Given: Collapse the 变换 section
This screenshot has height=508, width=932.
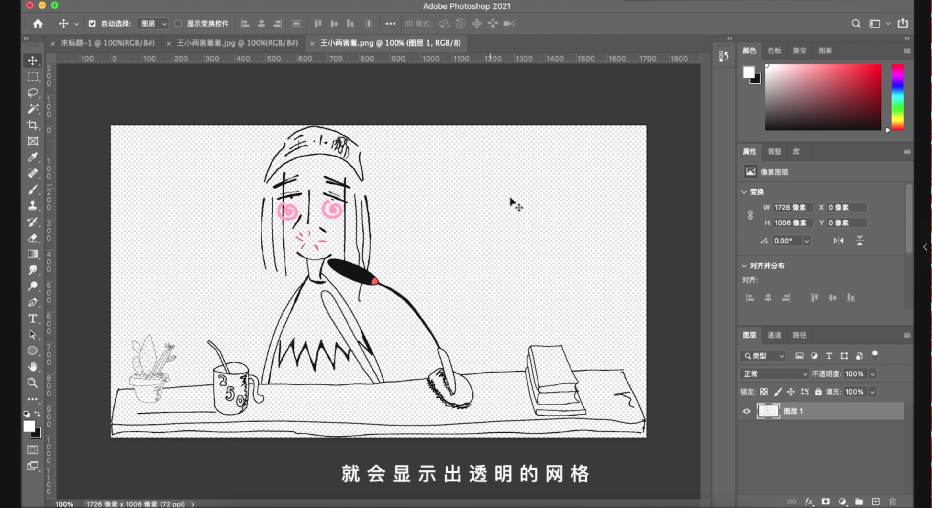Looking at the screenshot, I should click(x=744, y=192).
